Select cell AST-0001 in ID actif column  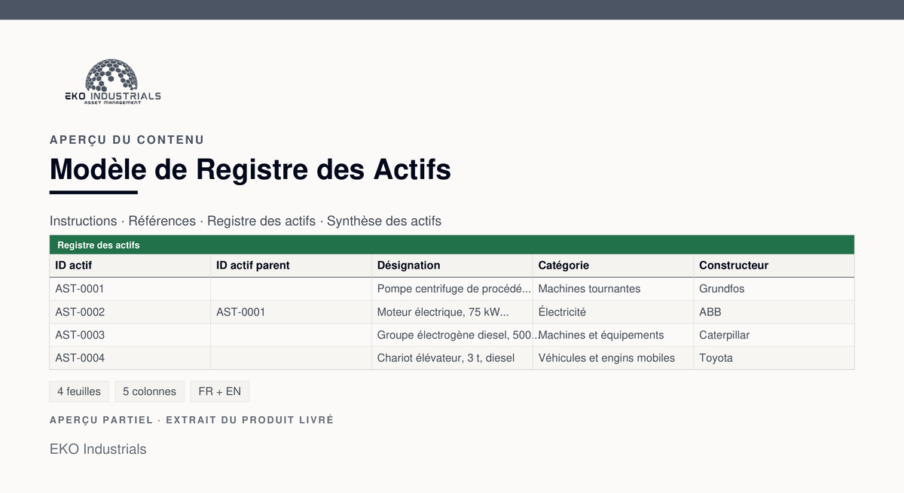pos(130,289)
